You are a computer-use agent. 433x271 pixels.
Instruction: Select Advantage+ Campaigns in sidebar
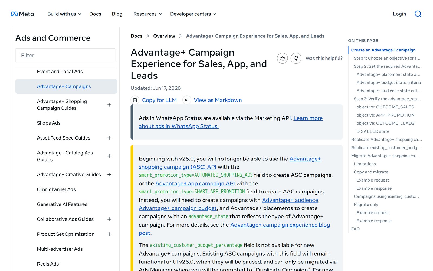click(66, 86)
